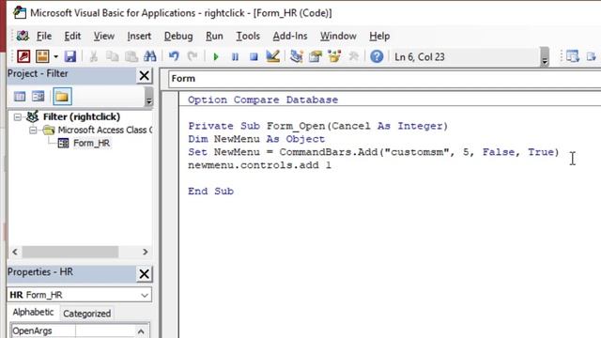Screen dimensions: 601x338
Task: Click the End Sub line
Action: coord(210,192)
